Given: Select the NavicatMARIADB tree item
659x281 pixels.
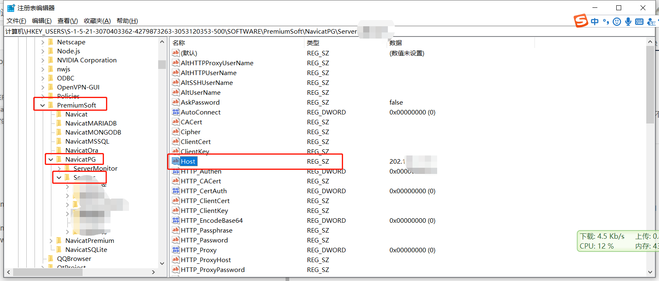Looking at the screenshot, I should click(x=91, y=123).
